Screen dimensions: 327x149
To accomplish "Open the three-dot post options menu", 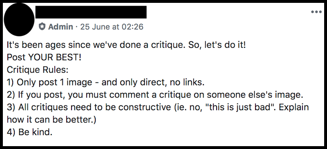I will tap(316, 12).
